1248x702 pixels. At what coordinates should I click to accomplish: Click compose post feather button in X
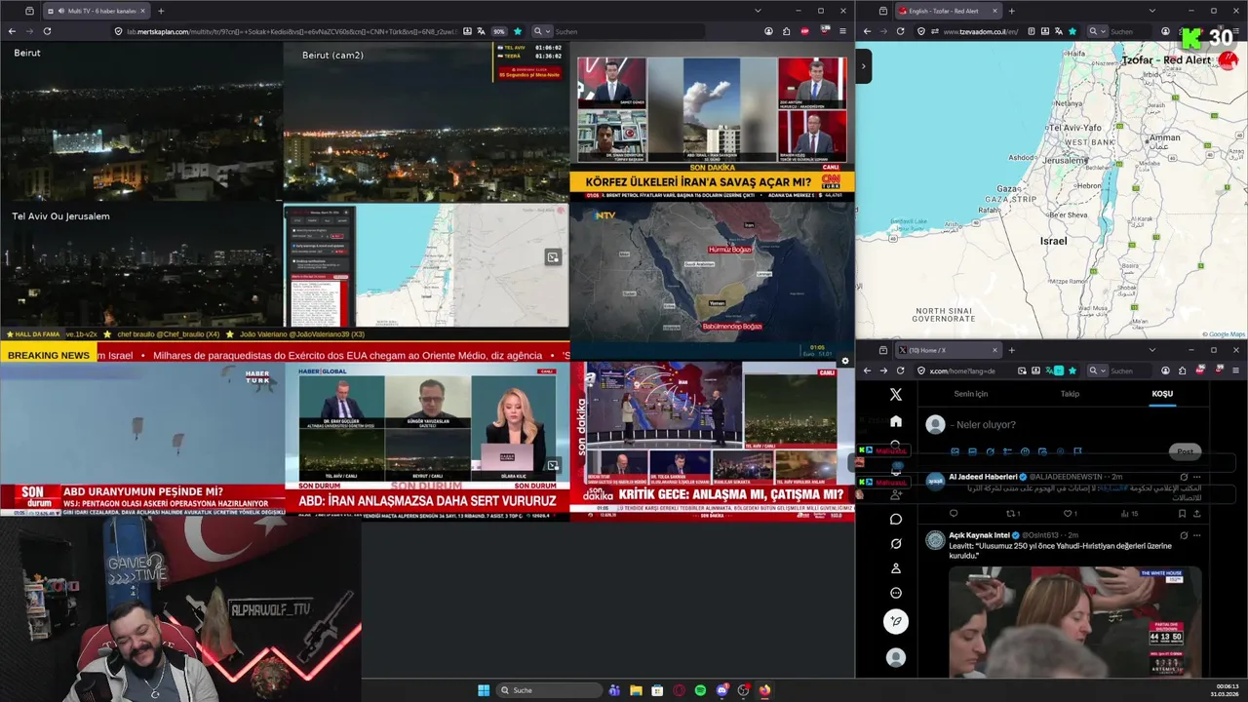point(896,621)
